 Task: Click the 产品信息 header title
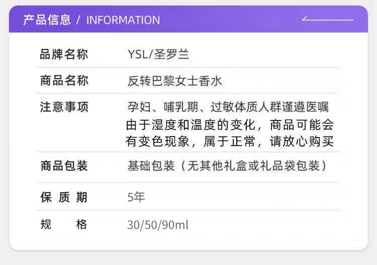[47, 20]
